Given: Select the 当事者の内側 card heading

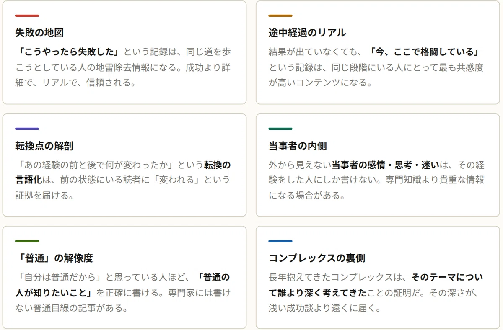Looking at the screenshot, I should (x=298, y=146).
